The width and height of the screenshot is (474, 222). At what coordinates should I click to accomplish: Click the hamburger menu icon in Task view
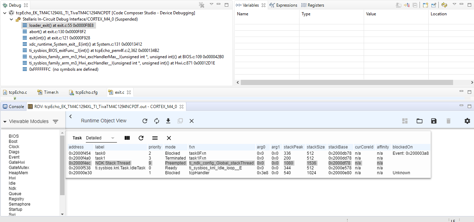(155, 138)
